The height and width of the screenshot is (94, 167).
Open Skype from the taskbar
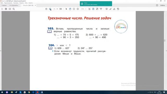pos(20,92)
